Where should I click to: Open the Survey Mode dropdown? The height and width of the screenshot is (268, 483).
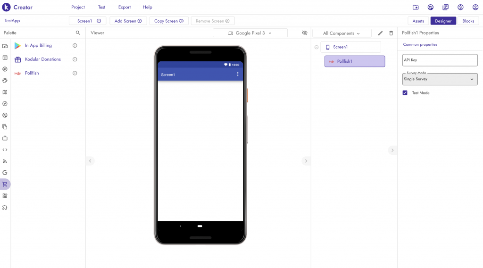(x=440, y=79)
